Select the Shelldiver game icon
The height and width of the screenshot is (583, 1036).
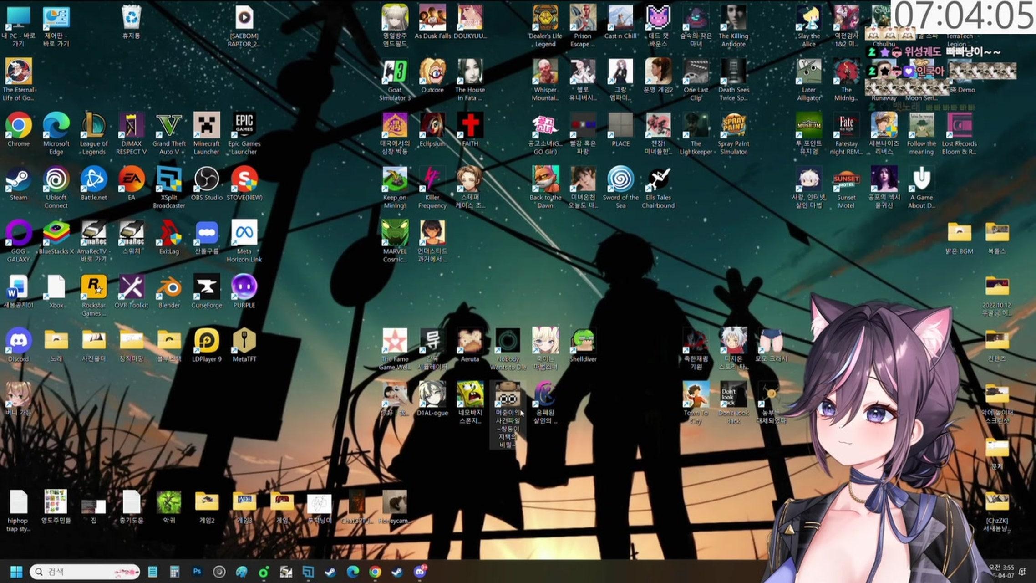point(583,342)
